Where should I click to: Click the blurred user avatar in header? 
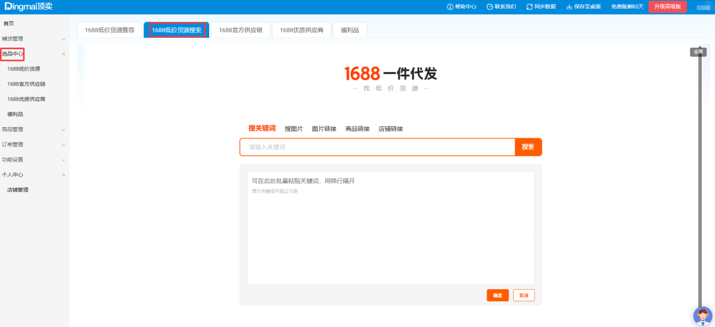[704, 7]
